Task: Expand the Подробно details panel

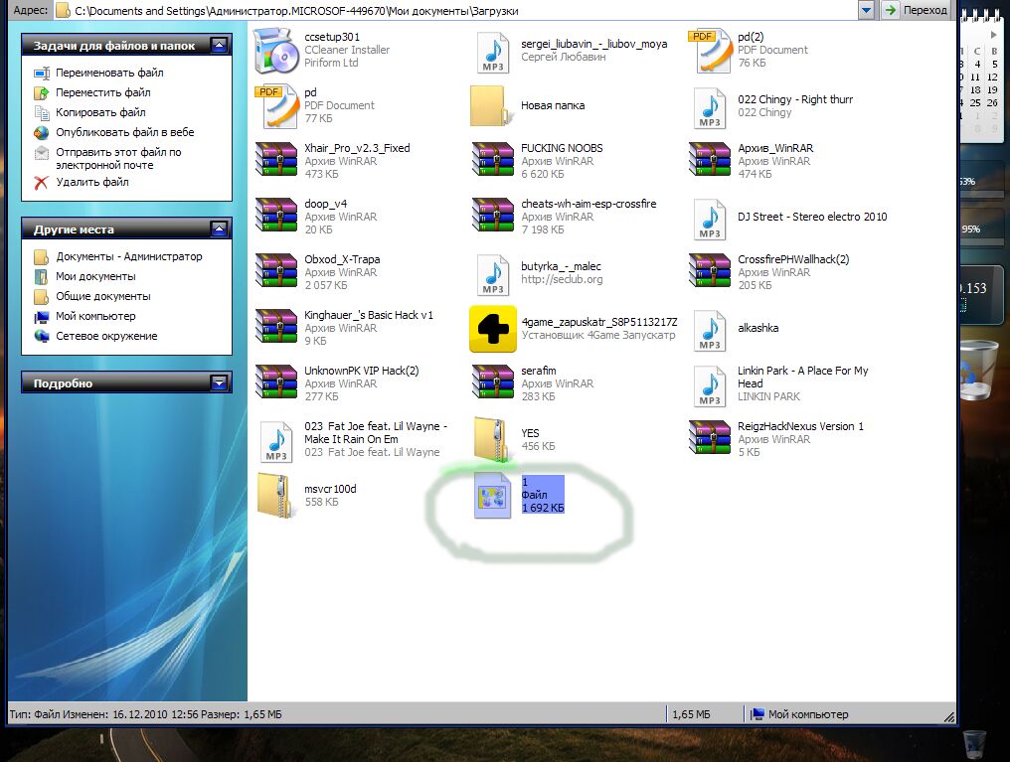Action: (x=219, y=382)
